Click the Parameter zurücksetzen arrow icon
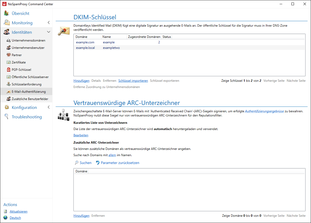311x223 pixels. 97,163
